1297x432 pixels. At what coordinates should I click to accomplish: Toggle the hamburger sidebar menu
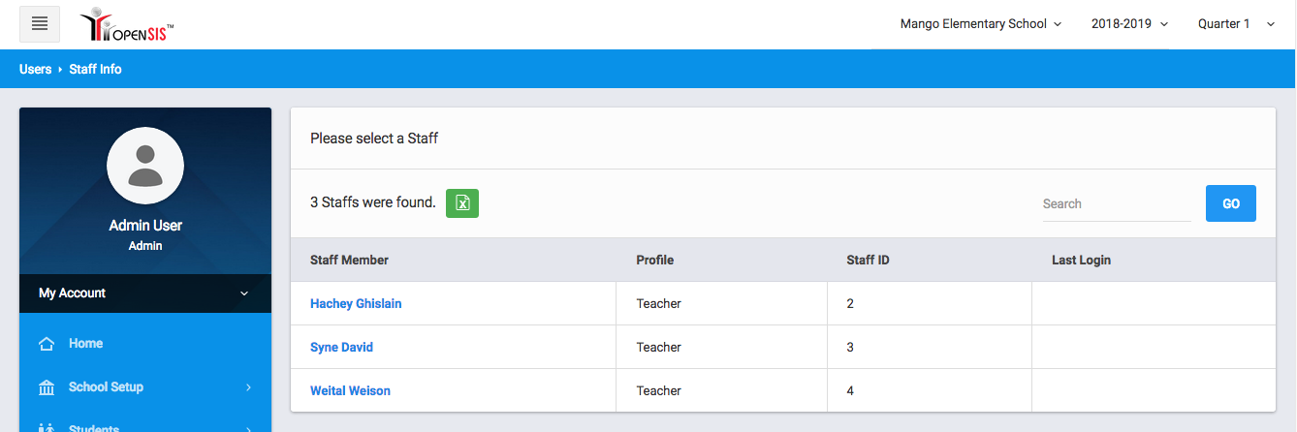click(x=40, y=24)
